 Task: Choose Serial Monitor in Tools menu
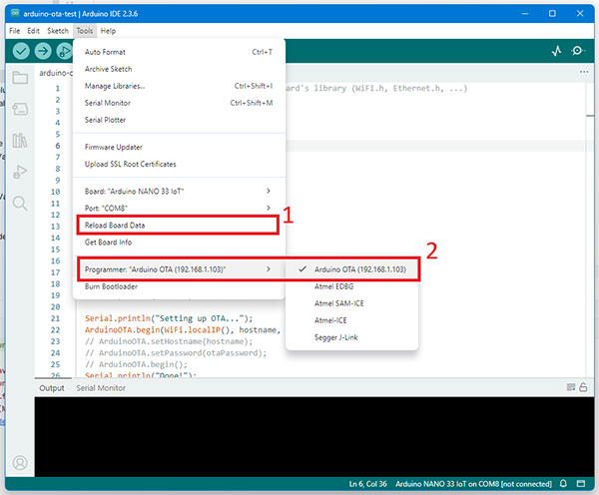[x=179, y=103]
